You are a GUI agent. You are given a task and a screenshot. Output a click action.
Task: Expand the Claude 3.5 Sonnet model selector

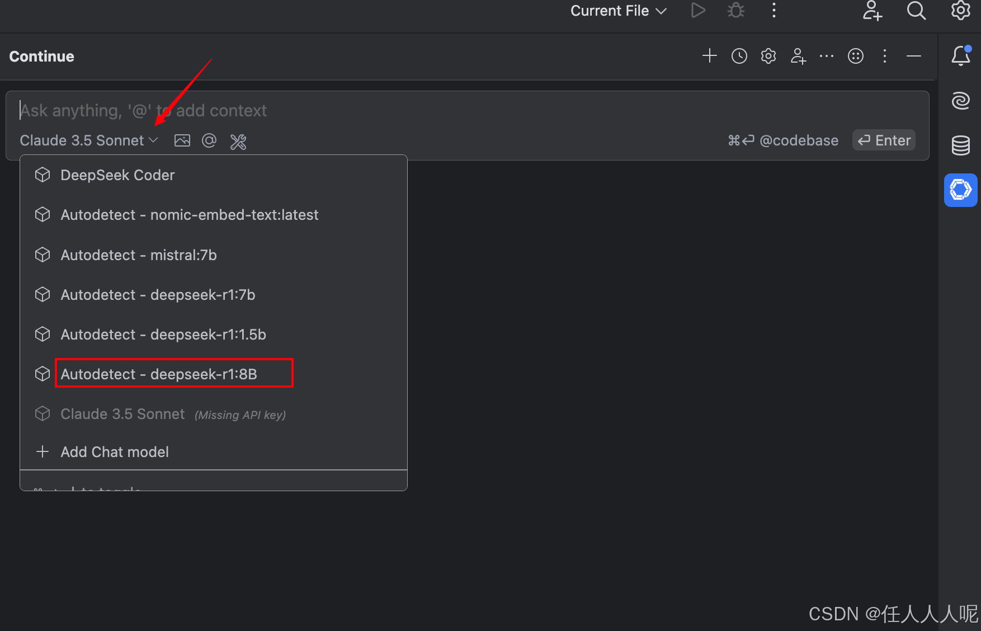point(89,140)
